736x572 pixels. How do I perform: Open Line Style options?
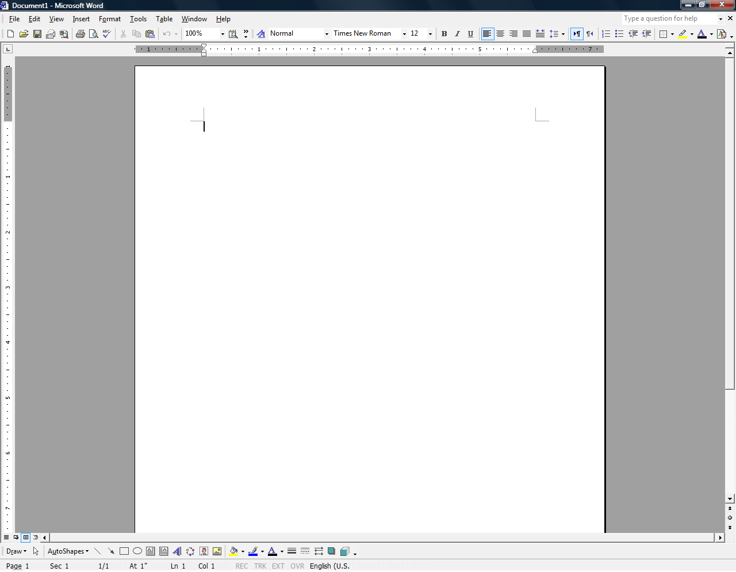coord(292,551)
